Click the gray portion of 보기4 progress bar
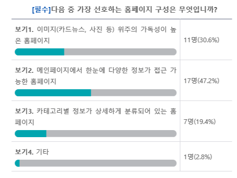Image resolution: width=237 pixels, height=178 pixels. click(x=98, y=163)
